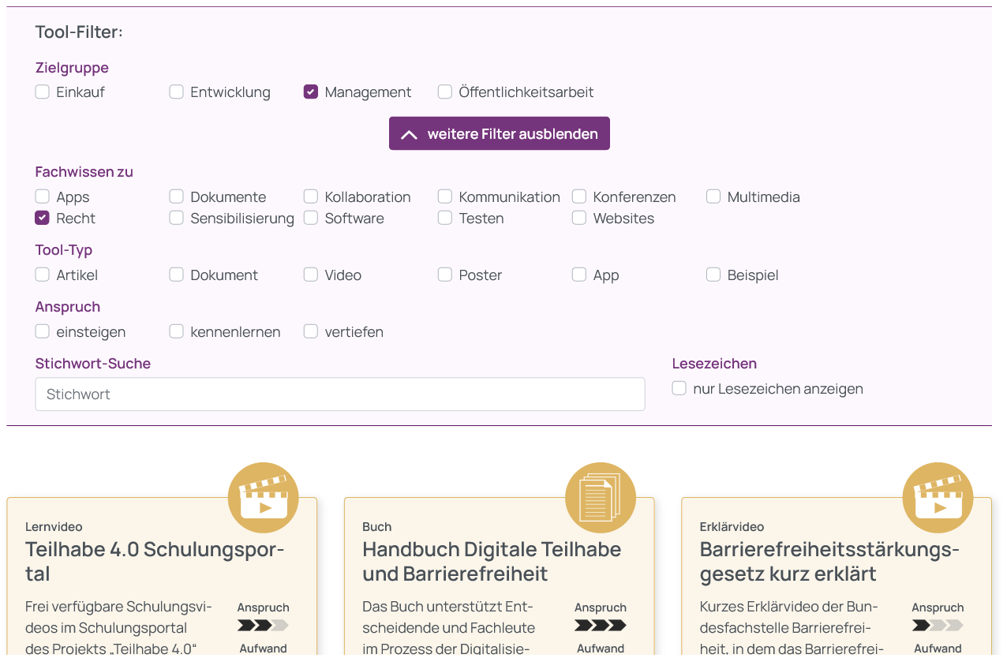Click clapperboard icon on Barrierefreiheitsstärkungsgesetz card
This screenshot has height=658, width=1007.
(938, 498)
